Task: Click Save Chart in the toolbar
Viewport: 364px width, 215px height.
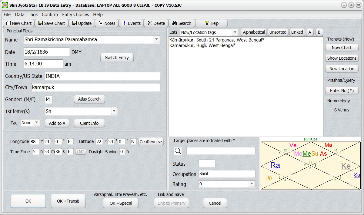Action: coord(51,23)
